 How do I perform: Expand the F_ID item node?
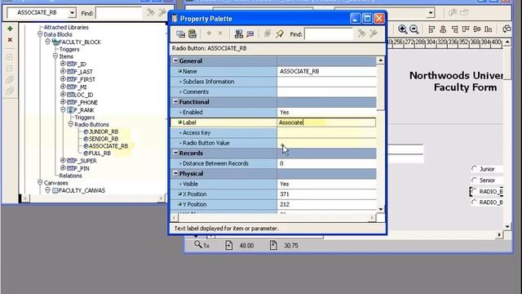coord(63,64)
